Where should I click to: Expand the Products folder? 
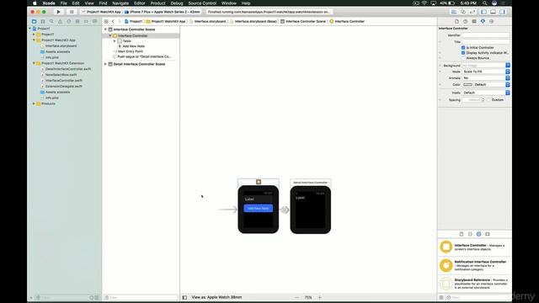point(34,104)
